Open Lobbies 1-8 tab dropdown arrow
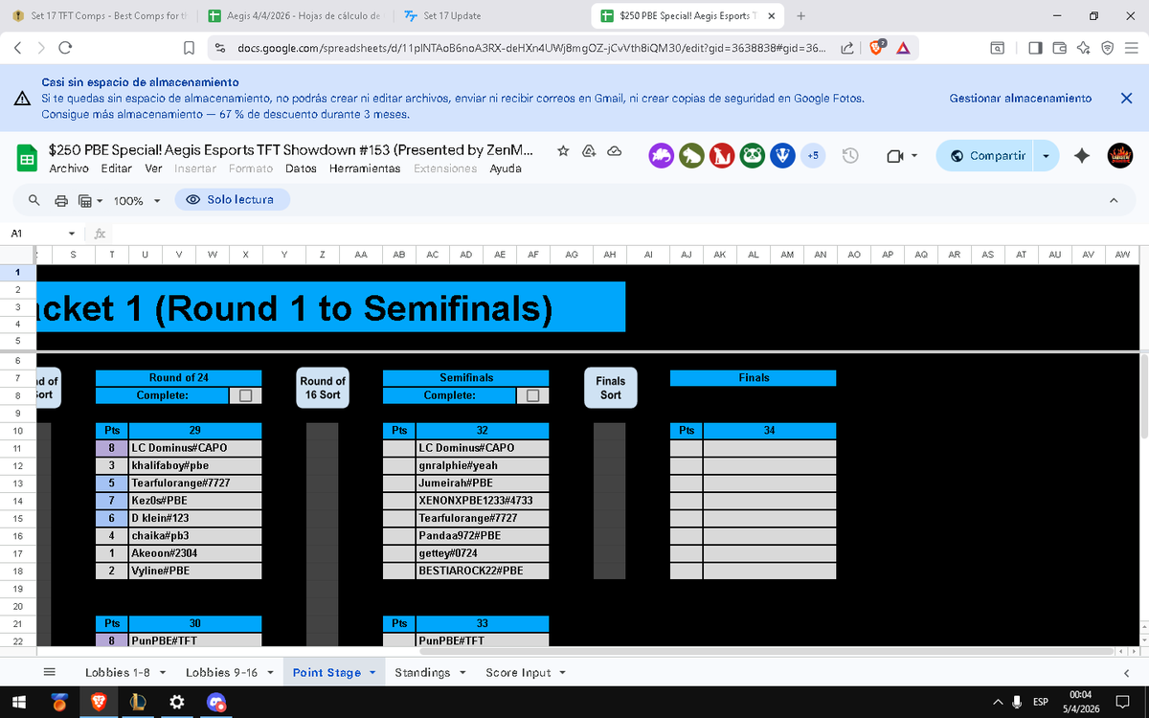 [x=162, y=672]
